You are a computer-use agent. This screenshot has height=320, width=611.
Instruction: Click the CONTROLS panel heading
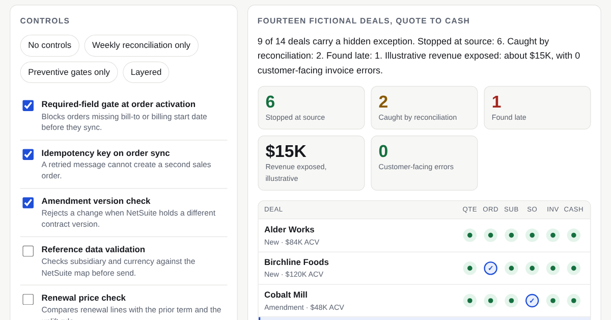45,21
